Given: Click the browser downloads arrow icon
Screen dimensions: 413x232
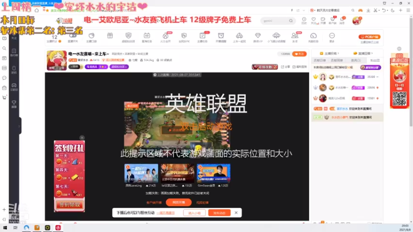Looking at the screenshot, I should tap(368, 10).
